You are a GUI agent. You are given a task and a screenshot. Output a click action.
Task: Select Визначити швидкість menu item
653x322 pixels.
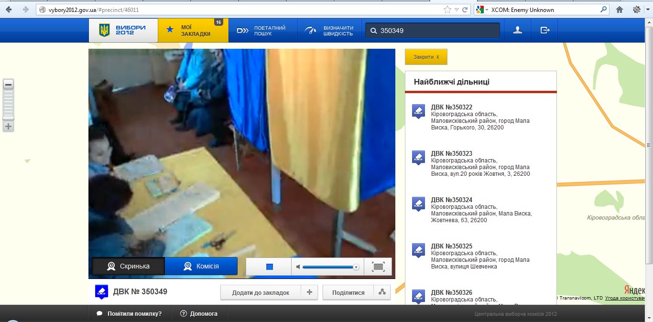point(331,31)
